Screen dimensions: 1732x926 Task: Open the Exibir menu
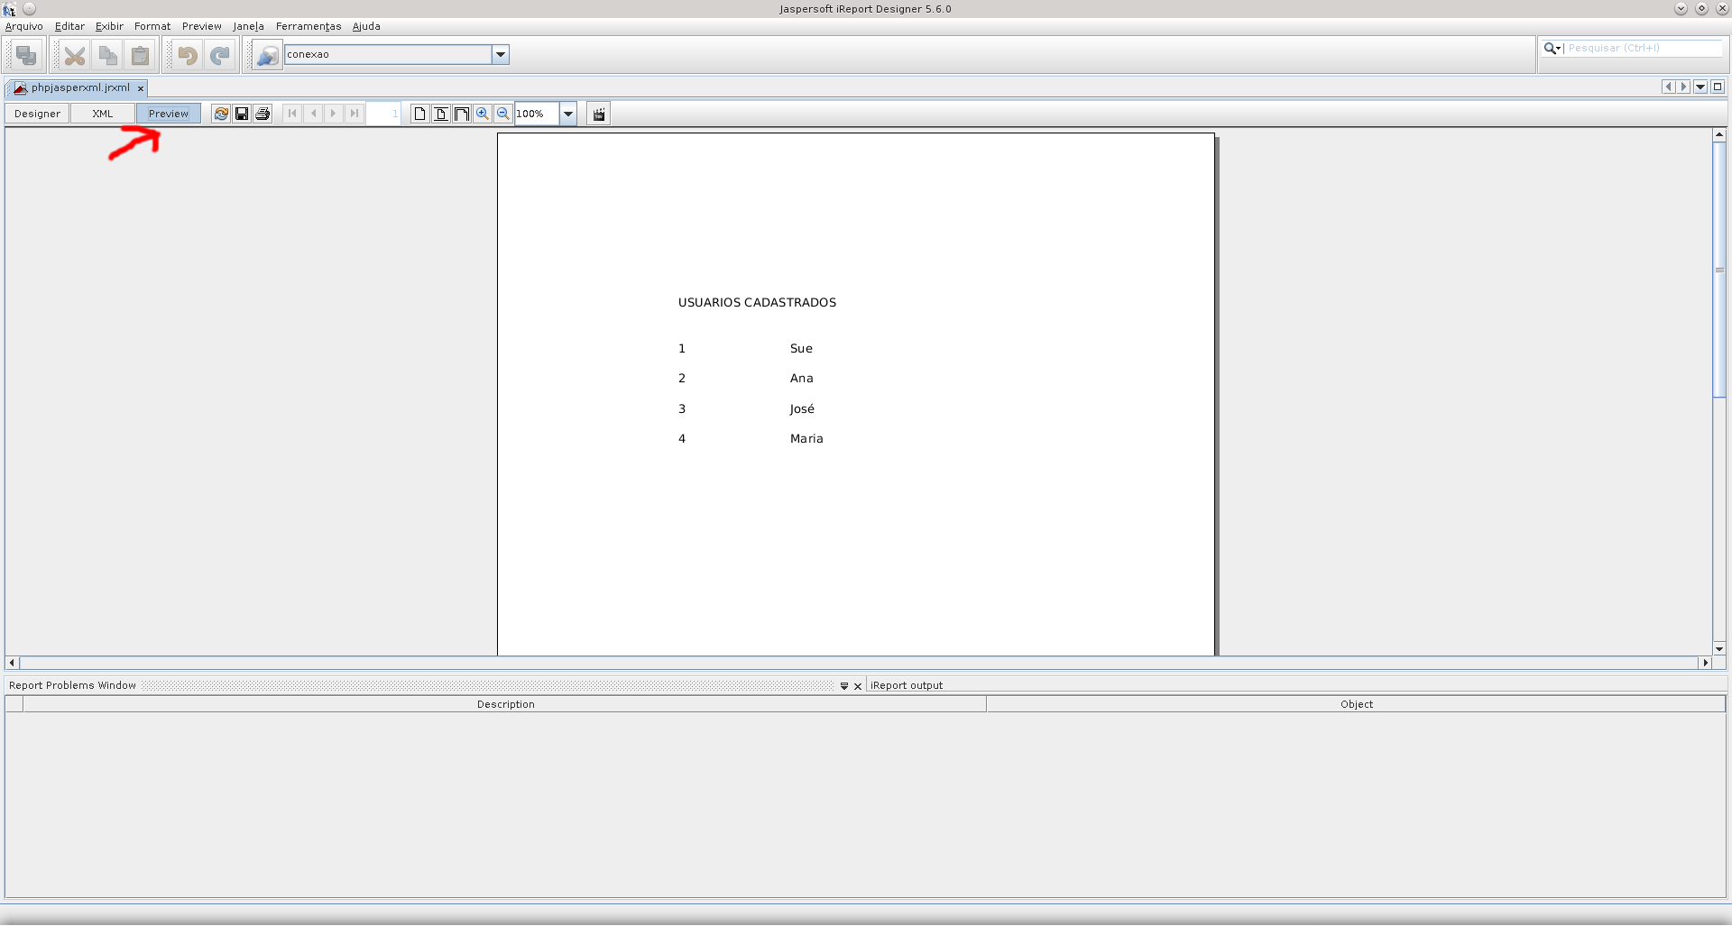coord(109,27)
